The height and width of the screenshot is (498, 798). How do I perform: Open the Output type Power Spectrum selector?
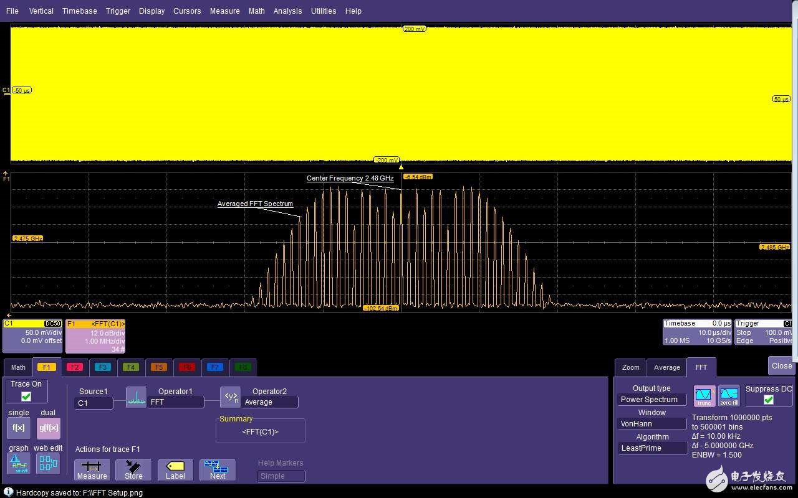coord(653,400)
